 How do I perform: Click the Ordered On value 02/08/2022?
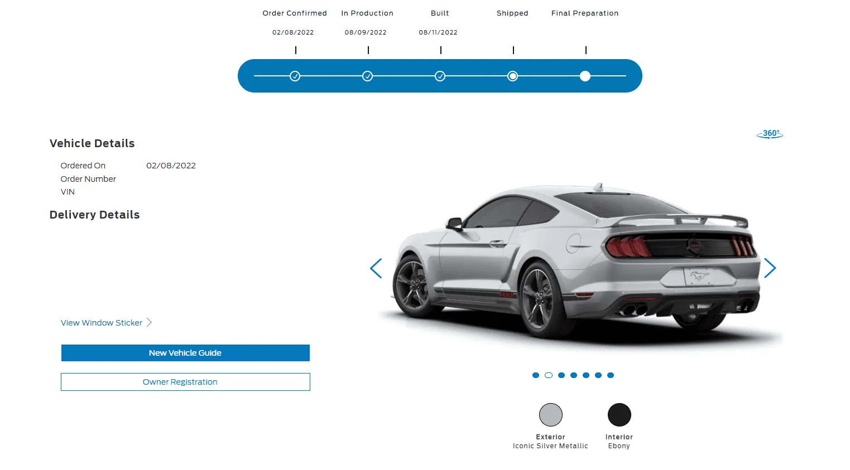click(x=171, y=166)
